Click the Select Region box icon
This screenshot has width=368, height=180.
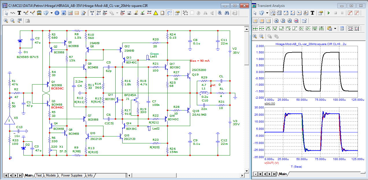(x=185, y=13)
